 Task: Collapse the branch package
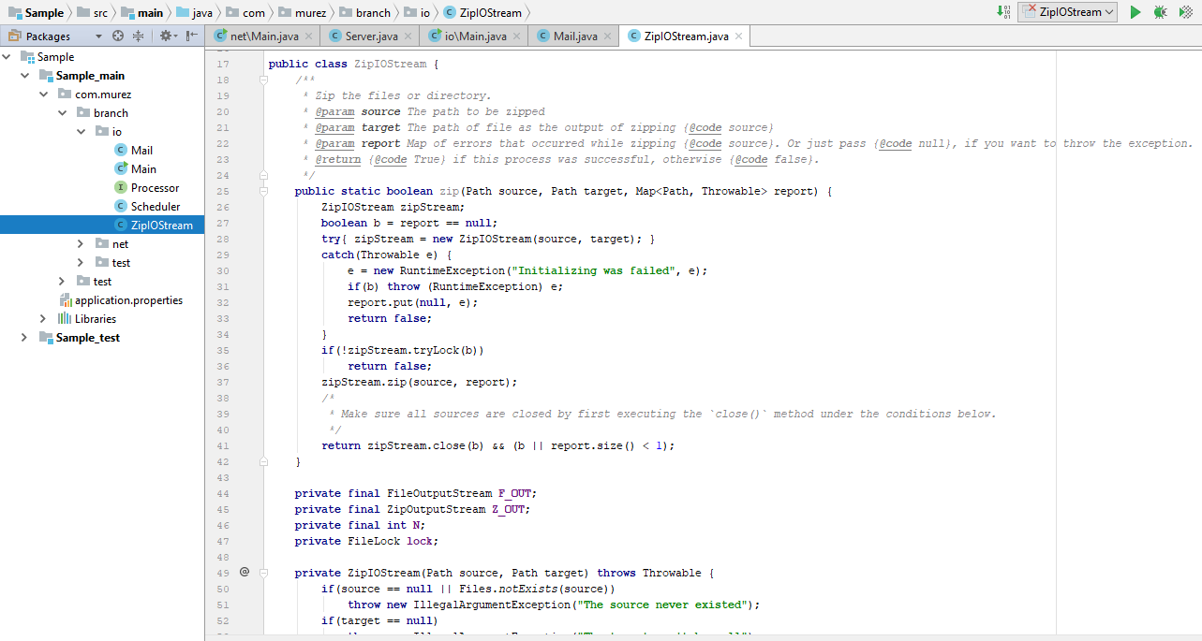tap(62, 113)
